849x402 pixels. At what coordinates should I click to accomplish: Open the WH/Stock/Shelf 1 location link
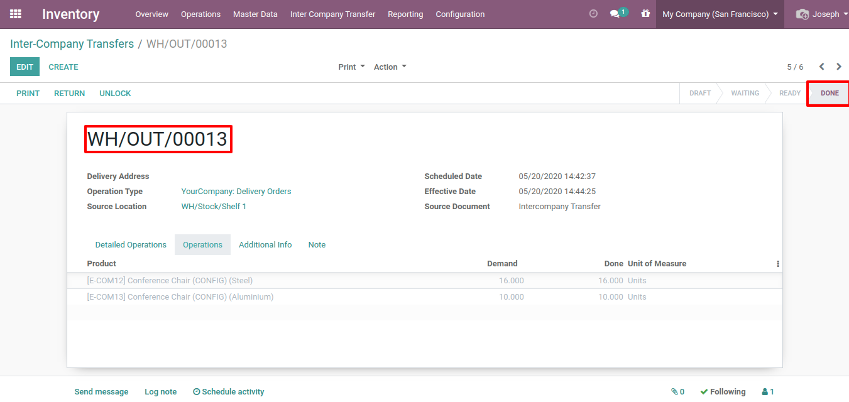coord(214,206)
